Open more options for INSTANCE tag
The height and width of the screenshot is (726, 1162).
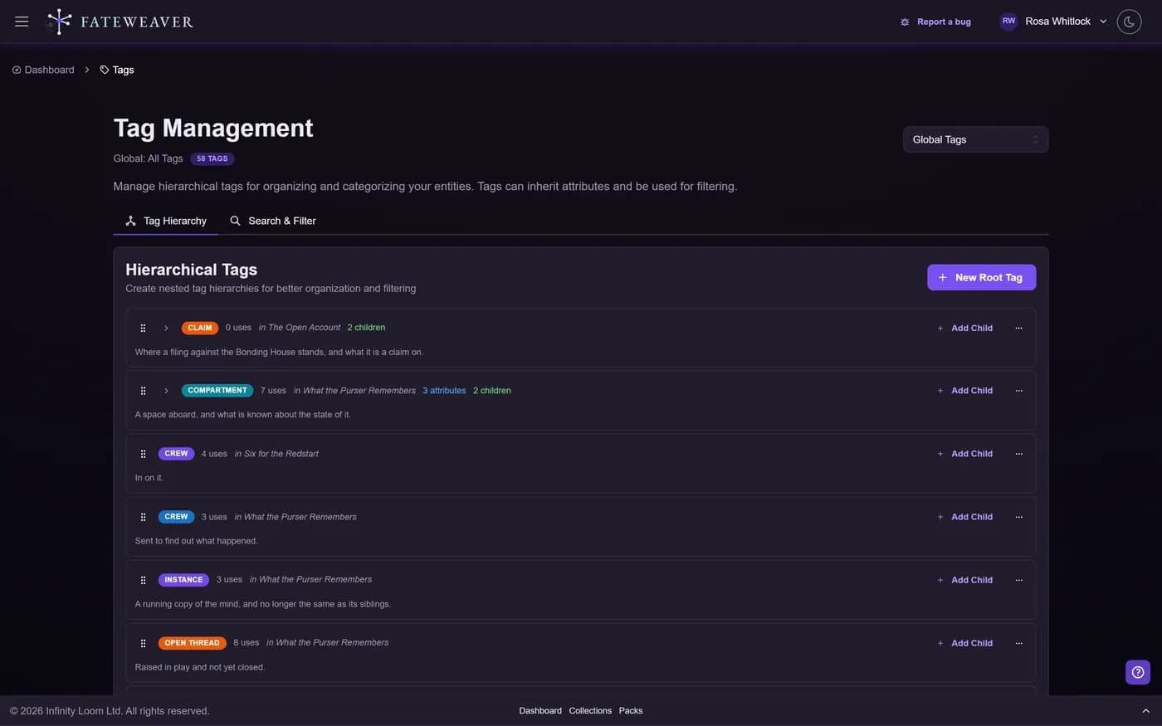(x=1018, y=580)
